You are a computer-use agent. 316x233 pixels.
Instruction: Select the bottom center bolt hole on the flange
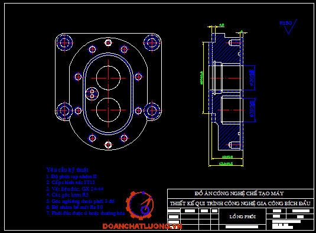(108, 145)
